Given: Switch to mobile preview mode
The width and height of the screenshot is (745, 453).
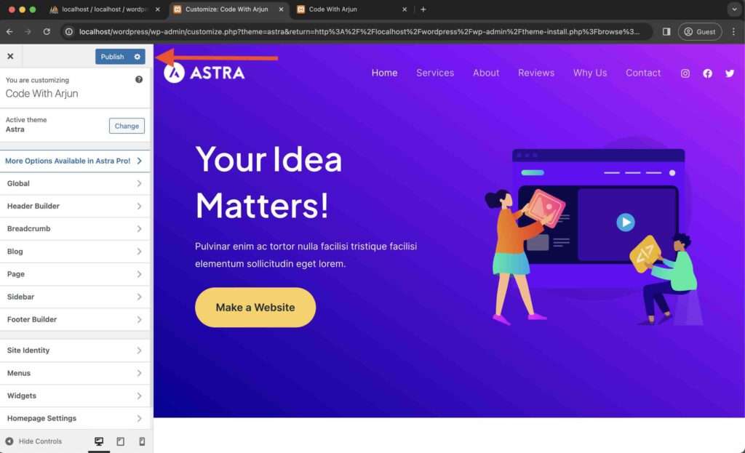Looking at the screenshot, I should [142, 441].
